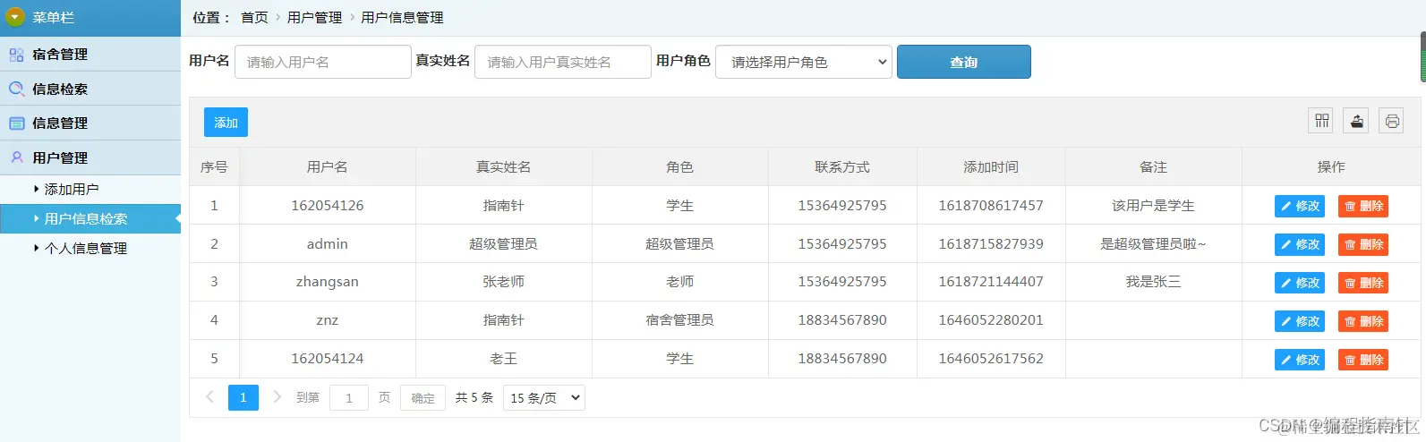
Task: Select 用户信息检索 submenu item
Action: pyautogui.click(x=90, y=218)
